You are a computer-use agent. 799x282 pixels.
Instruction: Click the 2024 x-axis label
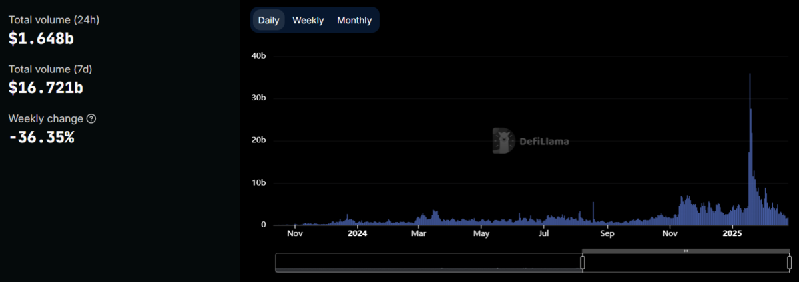pos(357,233)
